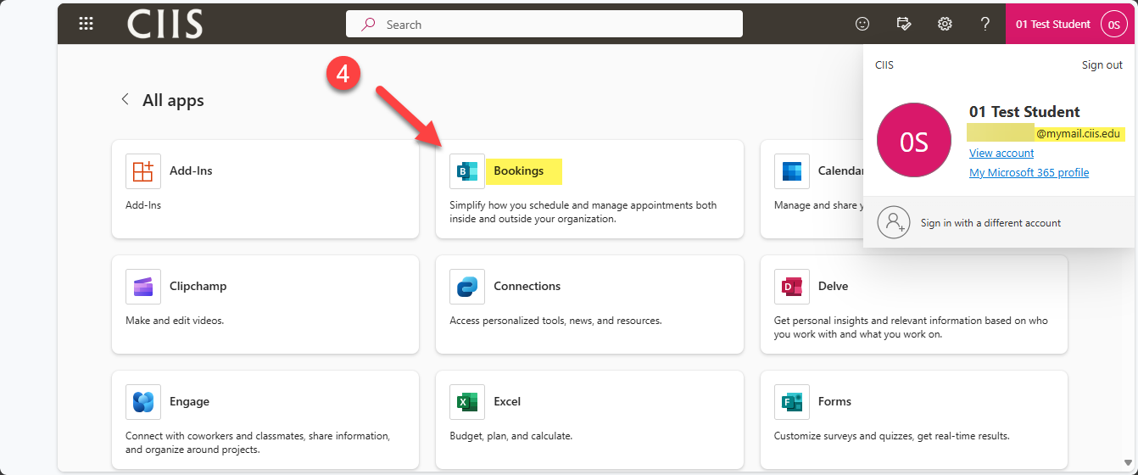
Task: Click the View account link
Action: pyautogui.click(x=1001, y=154)
